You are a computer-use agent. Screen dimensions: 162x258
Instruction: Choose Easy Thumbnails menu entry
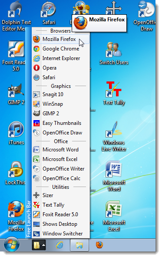click(x=61, y=123)
